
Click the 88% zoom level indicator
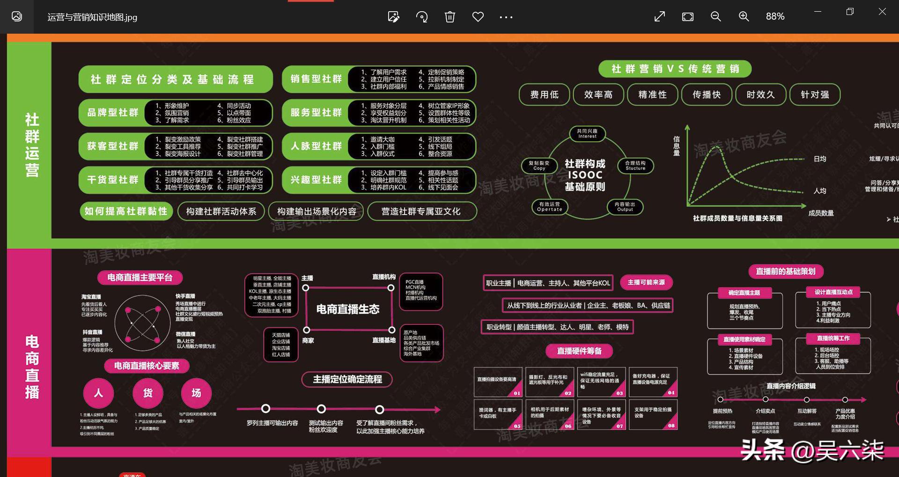(x=775, y=17)
